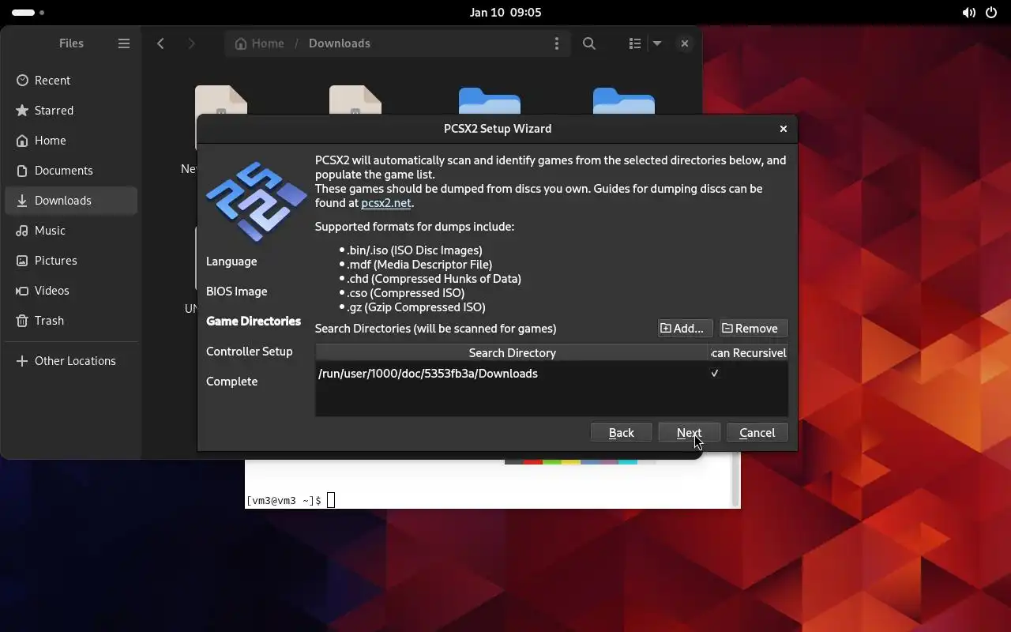Select the Complete wizard step
1011x632 pixels.
coord(232,382)
